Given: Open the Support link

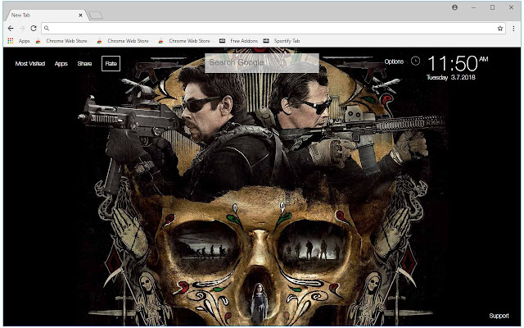Looking at the screenshot, I should (499, 316).
